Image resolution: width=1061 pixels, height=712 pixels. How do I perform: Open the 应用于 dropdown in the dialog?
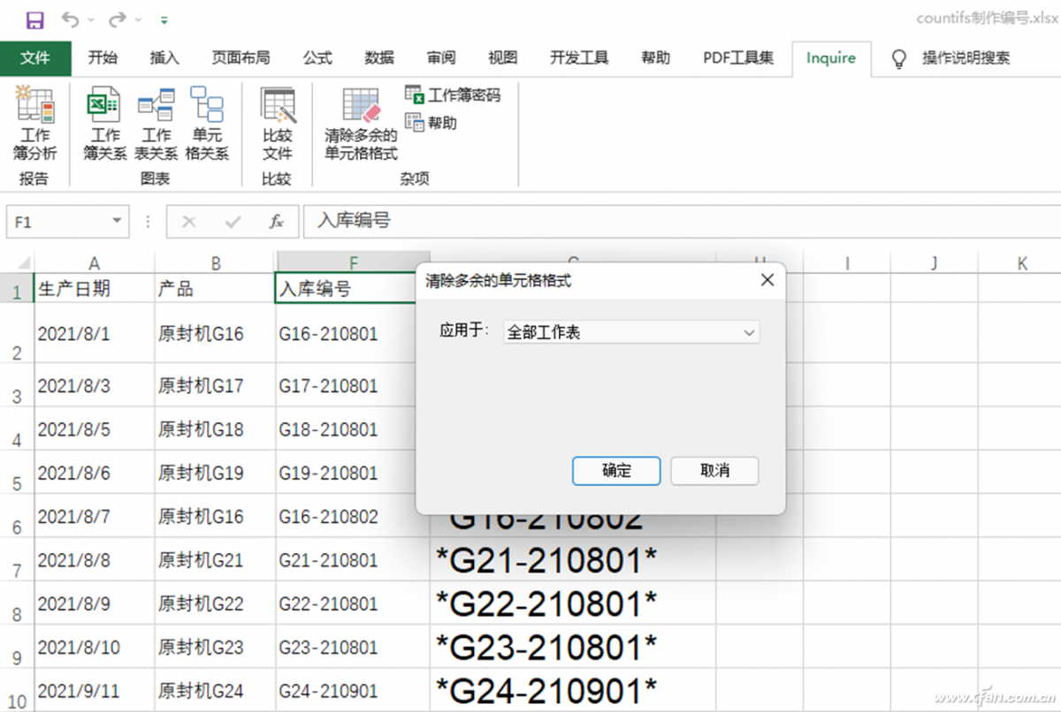pyautogui.click(x=750, y=332)
